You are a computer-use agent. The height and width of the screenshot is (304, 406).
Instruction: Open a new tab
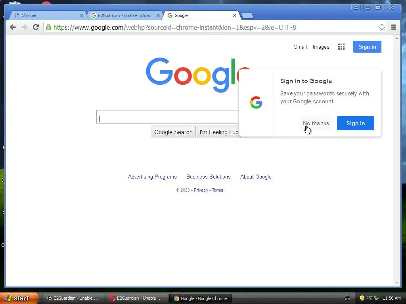247,15
